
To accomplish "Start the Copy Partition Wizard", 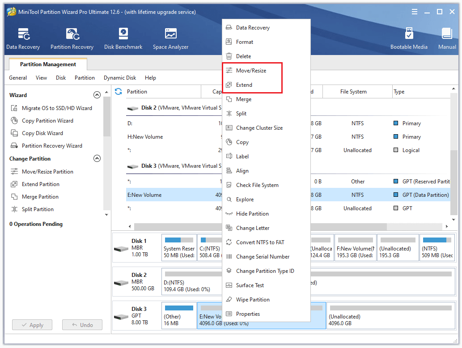I will point(42,121).
